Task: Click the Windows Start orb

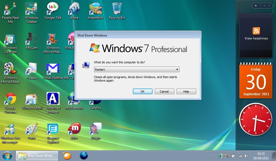Action: tap(7, 156)
